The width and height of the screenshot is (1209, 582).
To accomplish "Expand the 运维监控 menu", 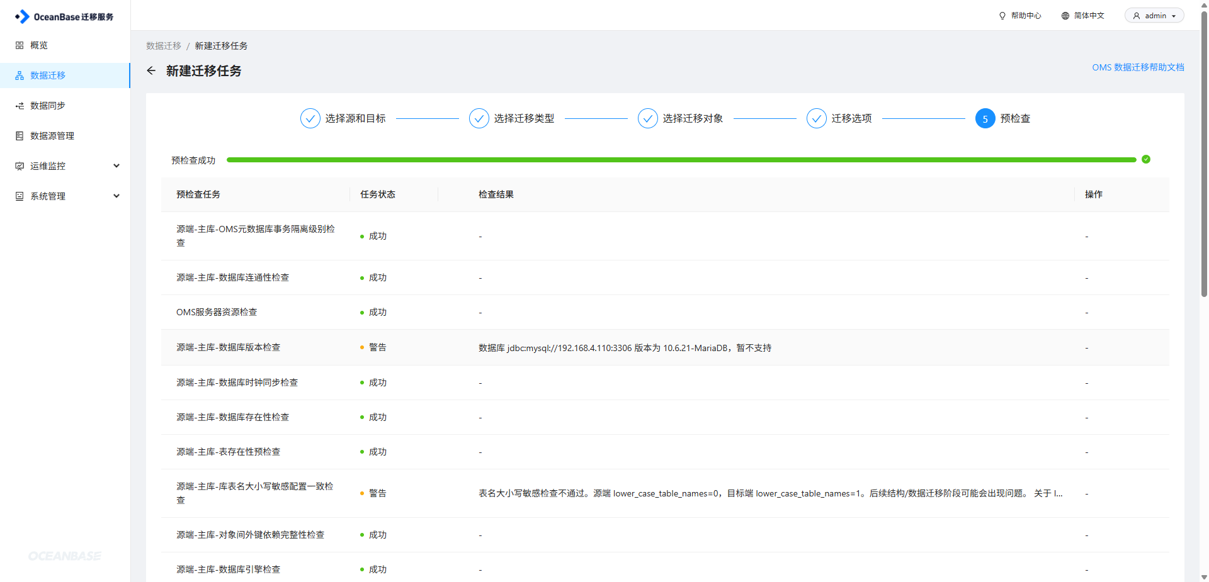I will click(x=47, y=165).
